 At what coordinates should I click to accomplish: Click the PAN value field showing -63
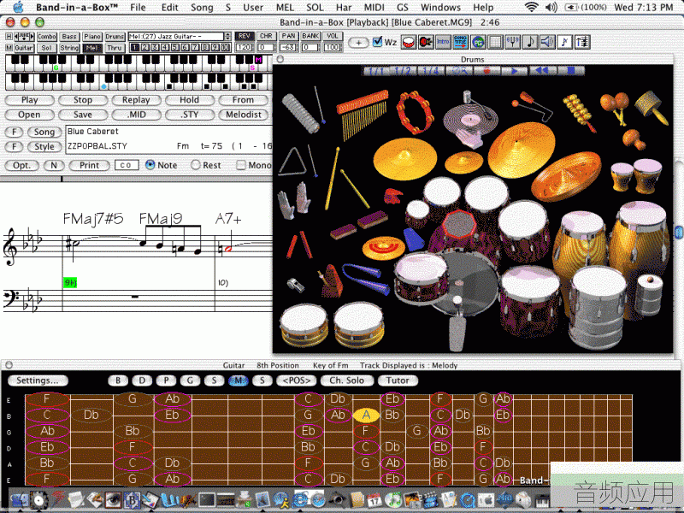coord(288,47)
